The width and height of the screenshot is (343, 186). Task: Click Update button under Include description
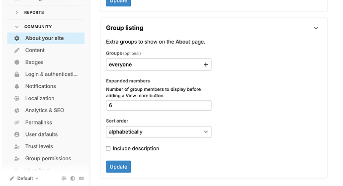119,167
